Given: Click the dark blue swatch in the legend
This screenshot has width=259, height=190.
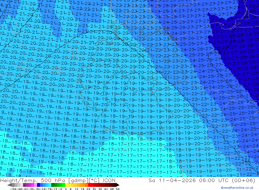Looking at the screenshot, I should point(38,185).
